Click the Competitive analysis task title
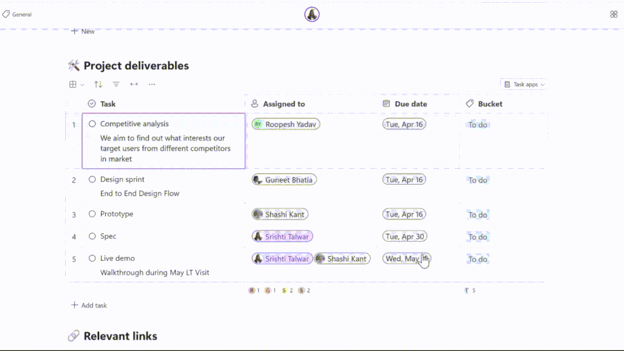Viewport: 624px width, 351px height. click(134, 124)
